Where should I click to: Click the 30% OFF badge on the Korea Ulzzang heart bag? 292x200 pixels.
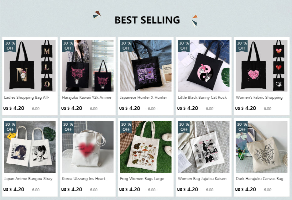tap(68, 127)
